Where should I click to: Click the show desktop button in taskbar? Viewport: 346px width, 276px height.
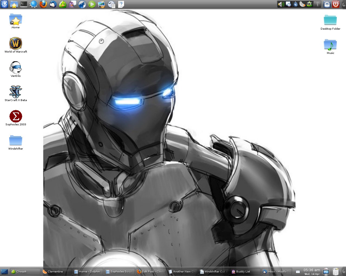[x=4, y=272]
